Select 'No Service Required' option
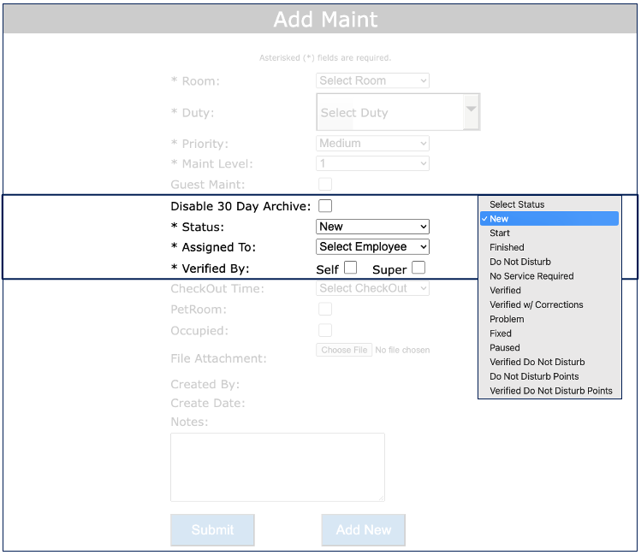This screenshot has height=555, width=641. click(x=531, y=276)
